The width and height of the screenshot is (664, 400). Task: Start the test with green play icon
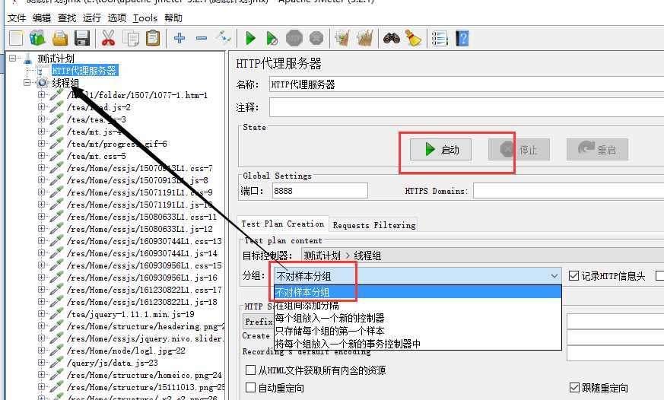251,39
